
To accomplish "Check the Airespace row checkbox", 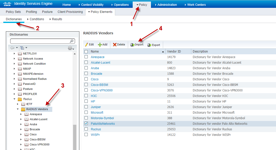I will 86,57.
